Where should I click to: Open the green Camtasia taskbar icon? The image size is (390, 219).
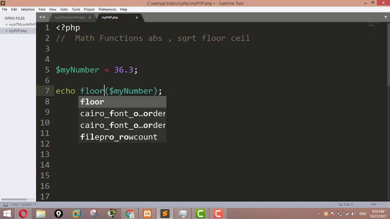tap(200, 214)
